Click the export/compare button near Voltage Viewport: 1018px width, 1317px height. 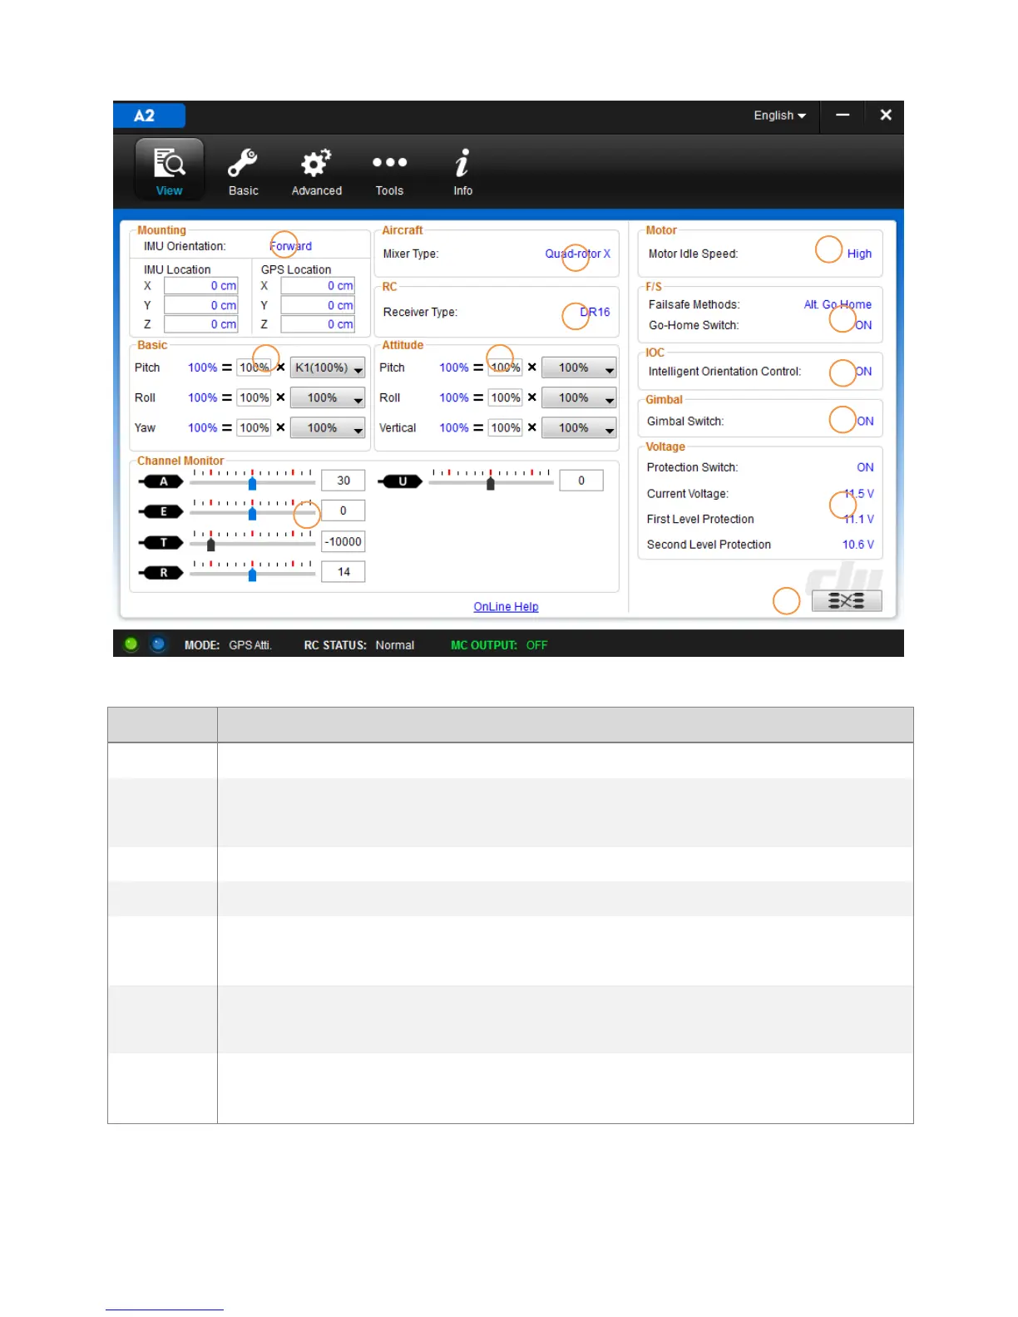(x=846, y=601)
